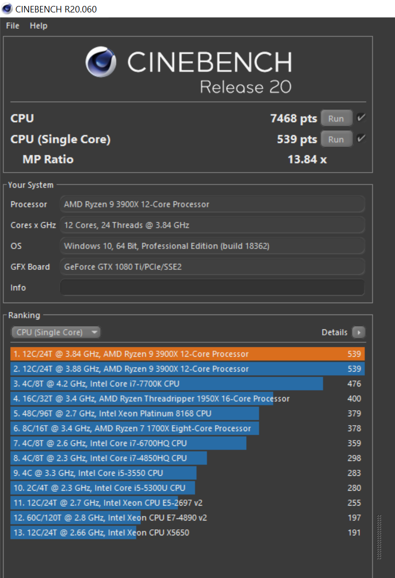Click the Ranking group title
395x578 pixels.
tap(24, 315)
